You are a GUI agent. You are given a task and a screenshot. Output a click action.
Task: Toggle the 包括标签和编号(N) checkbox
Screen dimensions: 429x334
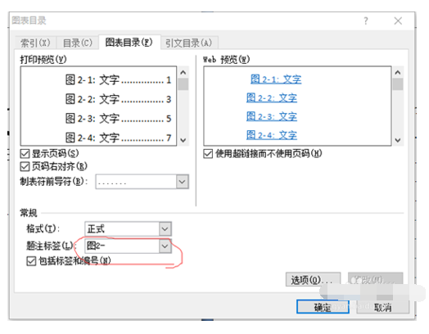click(31, 260)
